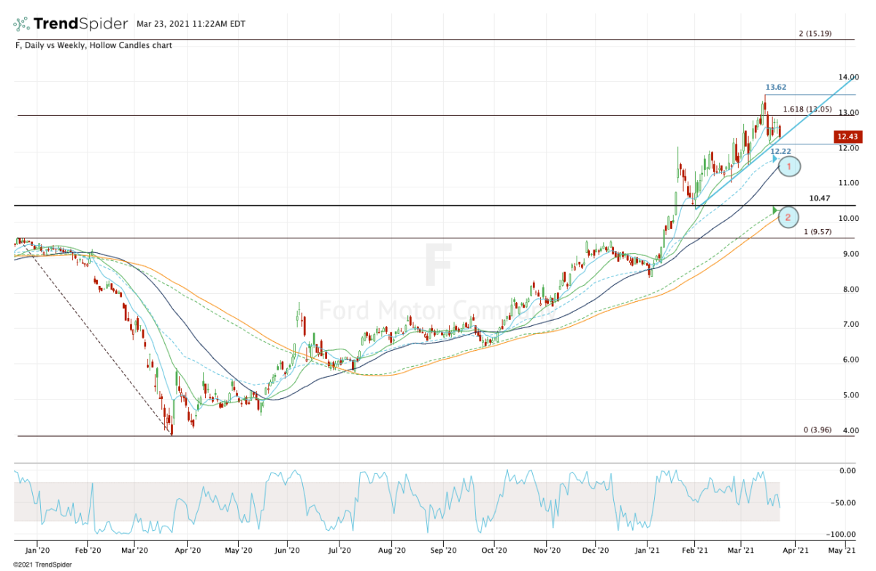The width and height of the screenshot is (876, 571).
Task: Click the large F watermark on chart
Action: [438, 266]
